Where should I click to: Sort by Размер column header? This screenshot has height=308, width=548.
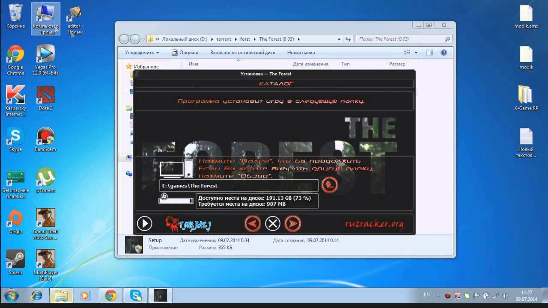click(x=397, y=64)
